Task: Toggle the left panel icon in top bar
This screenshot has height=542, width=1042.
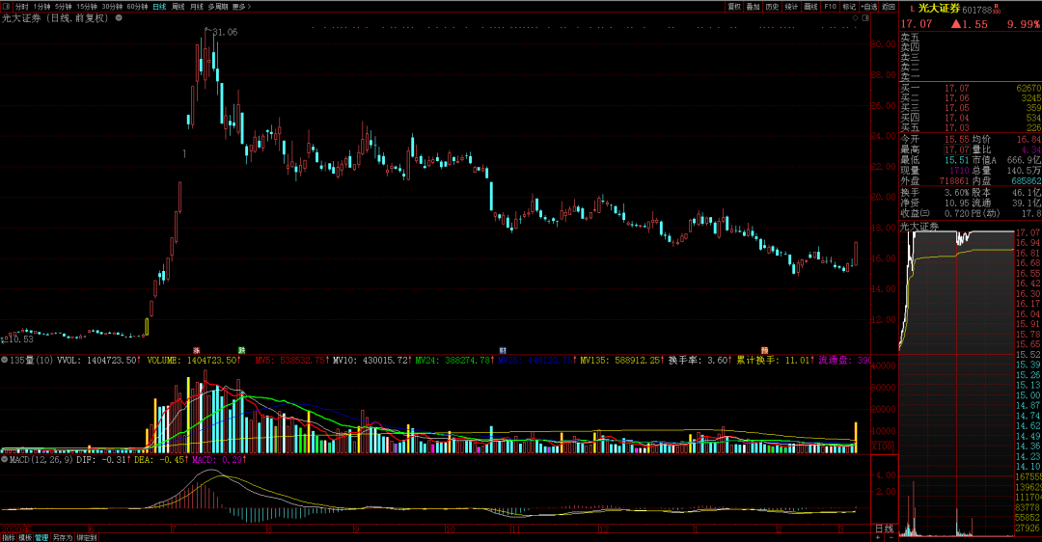Action: tap(6, 7)
